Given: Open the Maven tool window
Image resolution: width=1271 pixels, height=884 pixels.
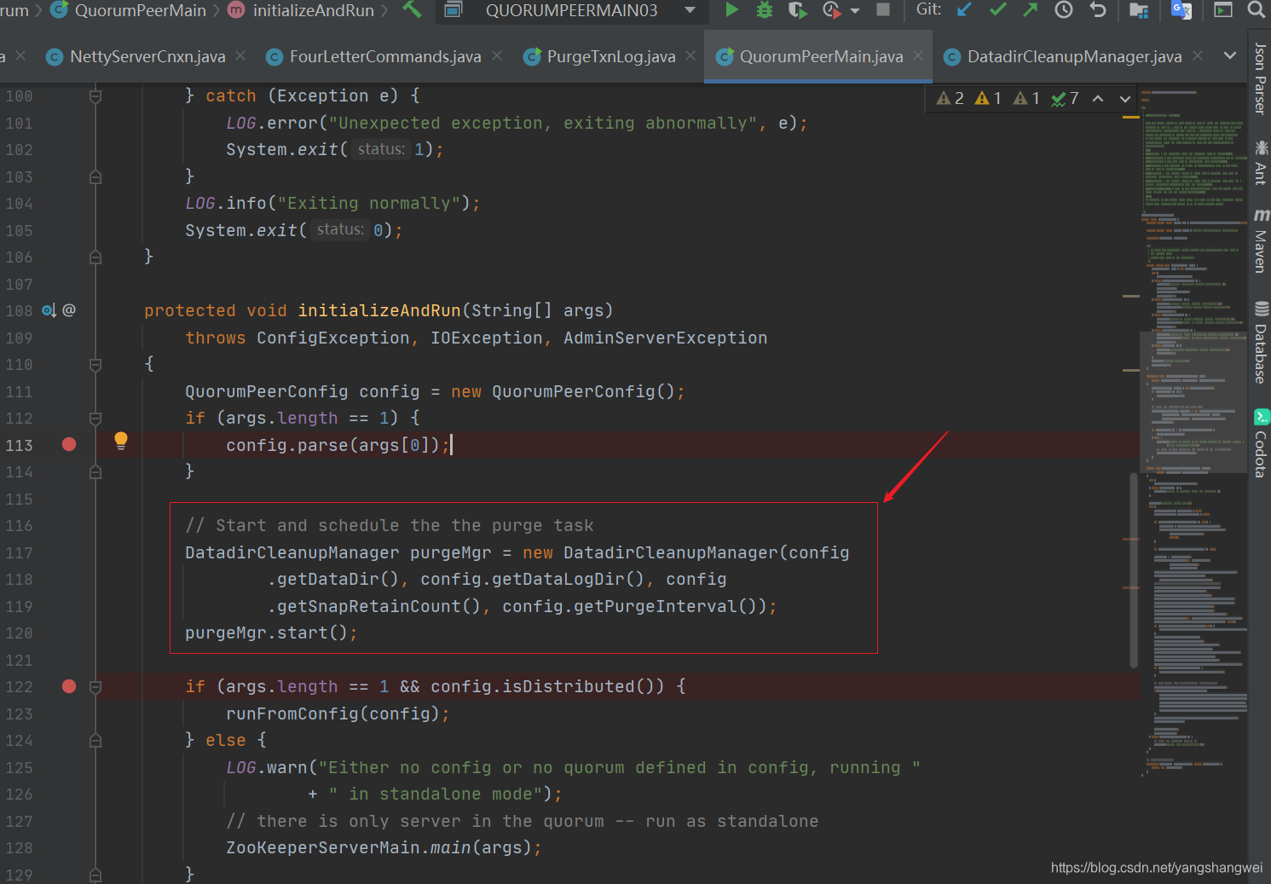Looking at the screenshot, I should 1260,241.
